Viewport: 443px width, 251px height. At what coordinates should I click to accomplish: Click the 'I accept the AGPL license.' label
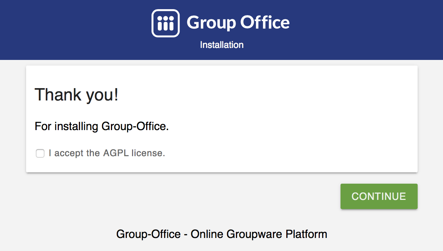tap(107, 153)
